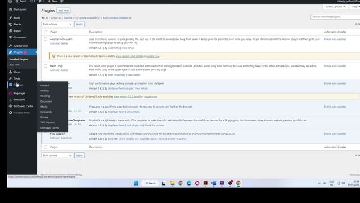Choose SVG Support in the Settings flyout
360x203 pixels.
[47, 122]
